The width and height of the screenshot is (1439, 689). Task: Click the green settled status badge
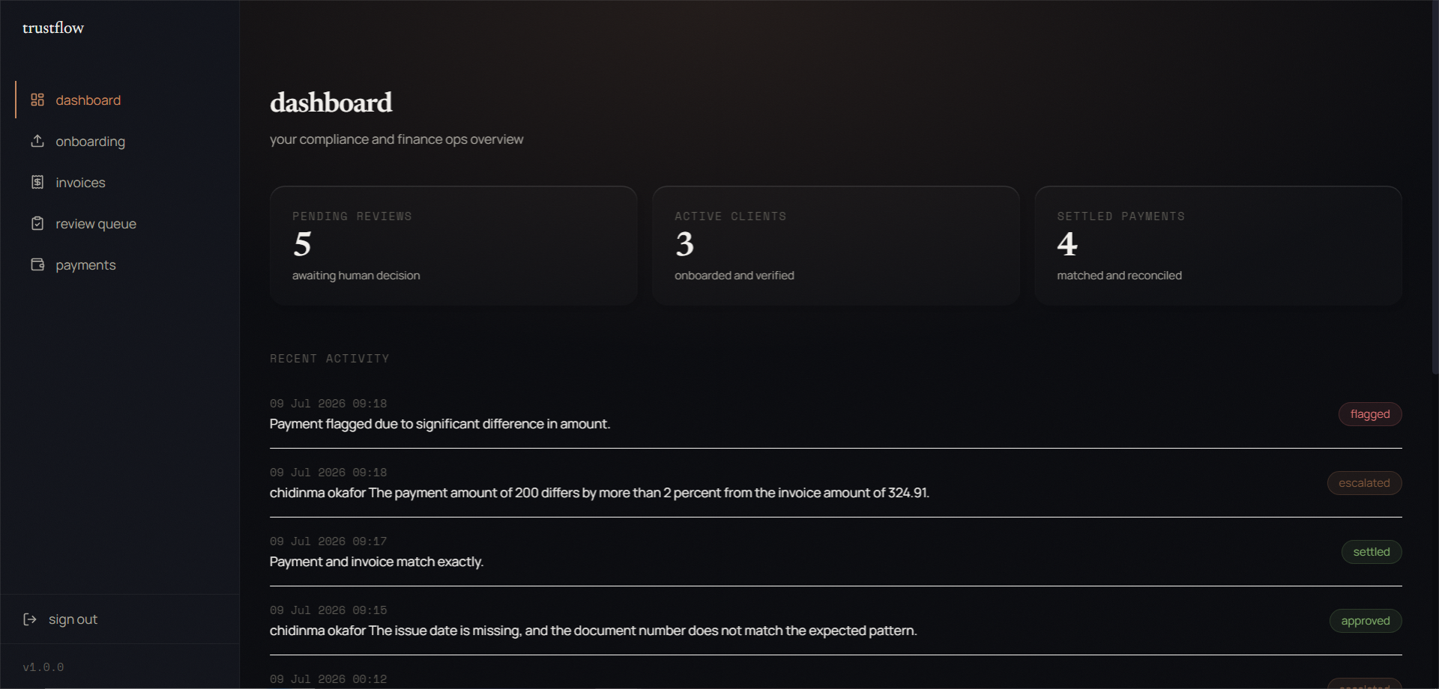click(1372, 552)
